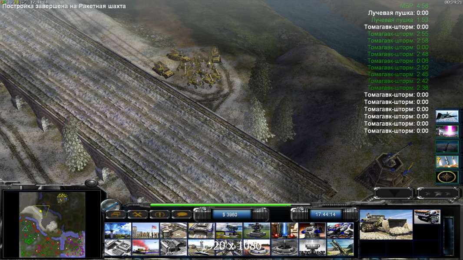Select the red-and-white missile turret icon
Image resolution: width=463 pixels, height=260 pixels.
pyautogui.click(x=340, y=231)
